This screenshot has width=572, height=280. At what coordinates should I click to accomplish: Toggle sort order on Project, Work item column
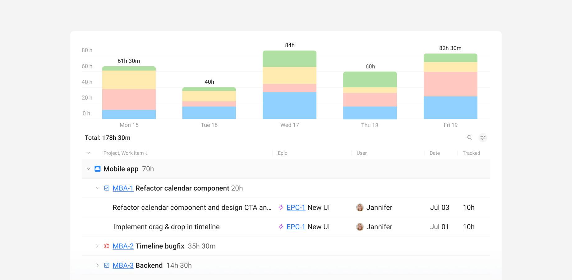tap(126, 153)
